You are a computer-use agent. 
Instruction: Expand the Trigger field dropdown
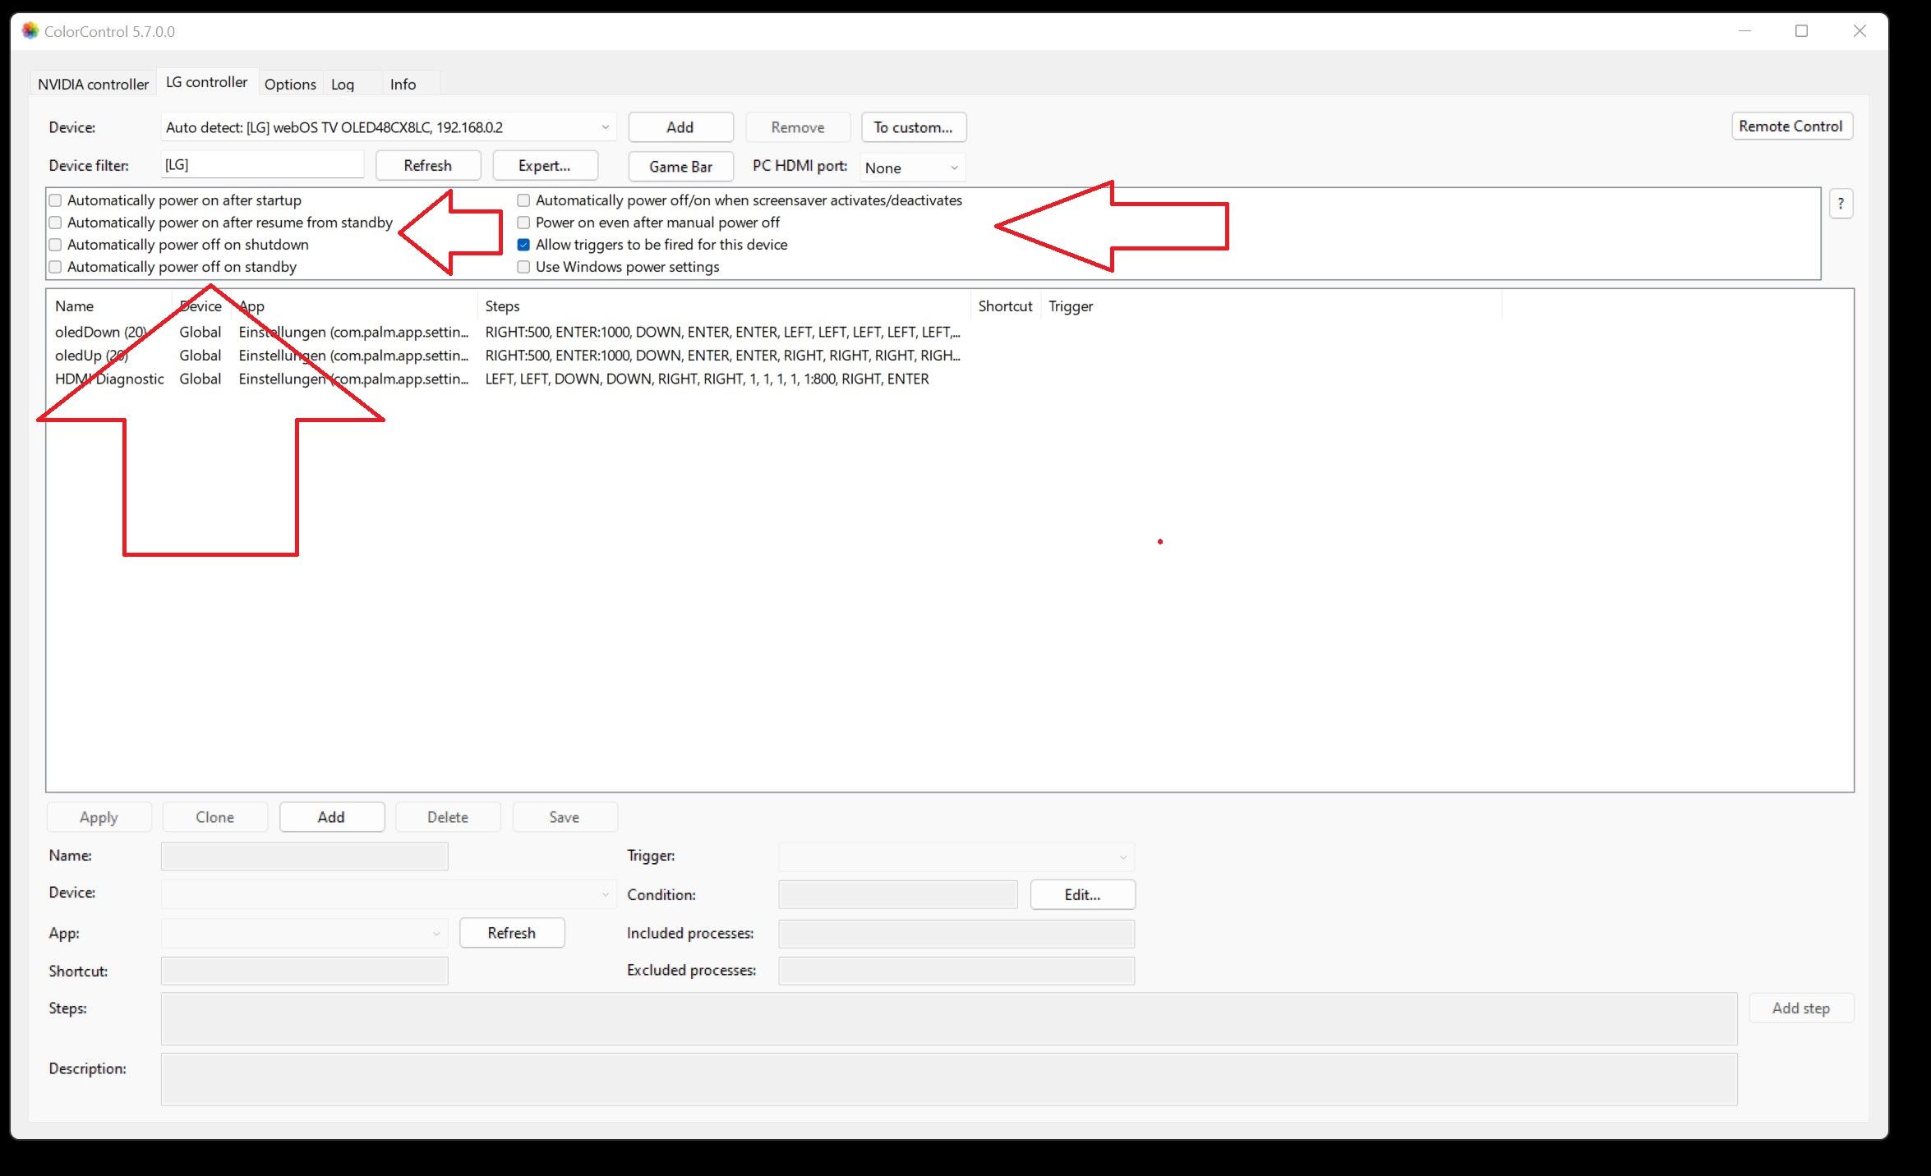pos(1122,857)
